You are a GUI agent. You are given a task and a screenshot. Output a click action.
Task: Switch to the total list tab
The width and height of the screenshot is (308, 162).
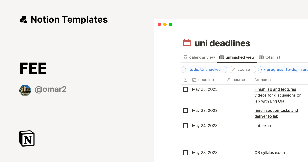272,57
